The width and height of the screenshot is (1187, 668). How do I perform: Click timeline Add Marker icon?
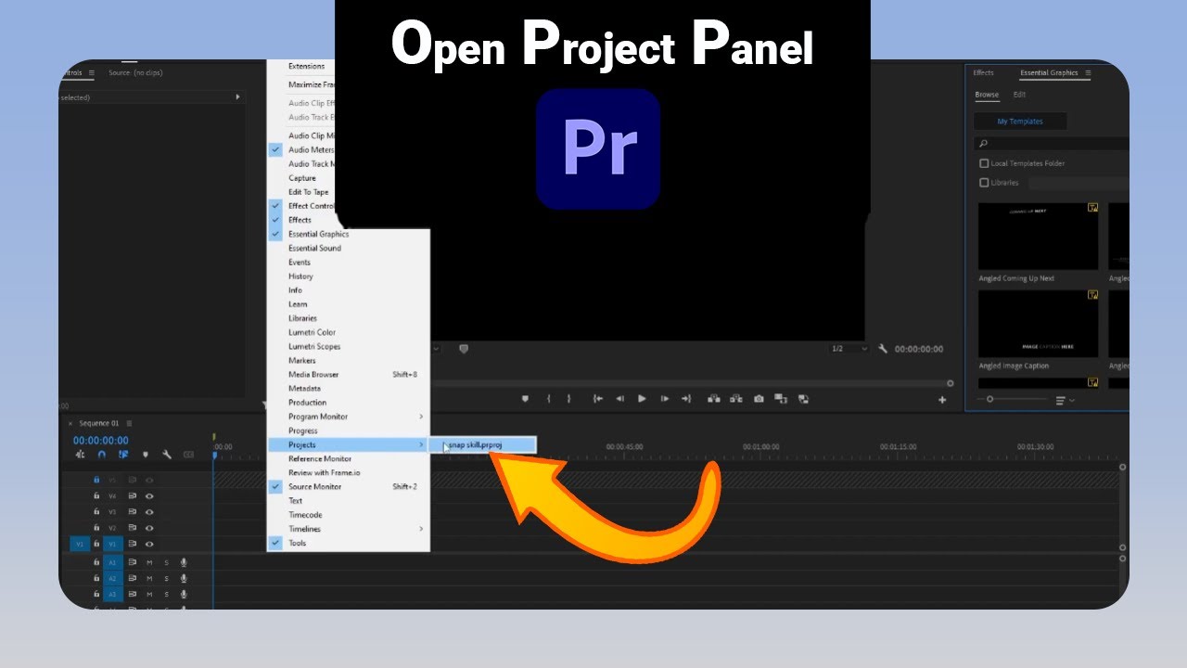146,455
